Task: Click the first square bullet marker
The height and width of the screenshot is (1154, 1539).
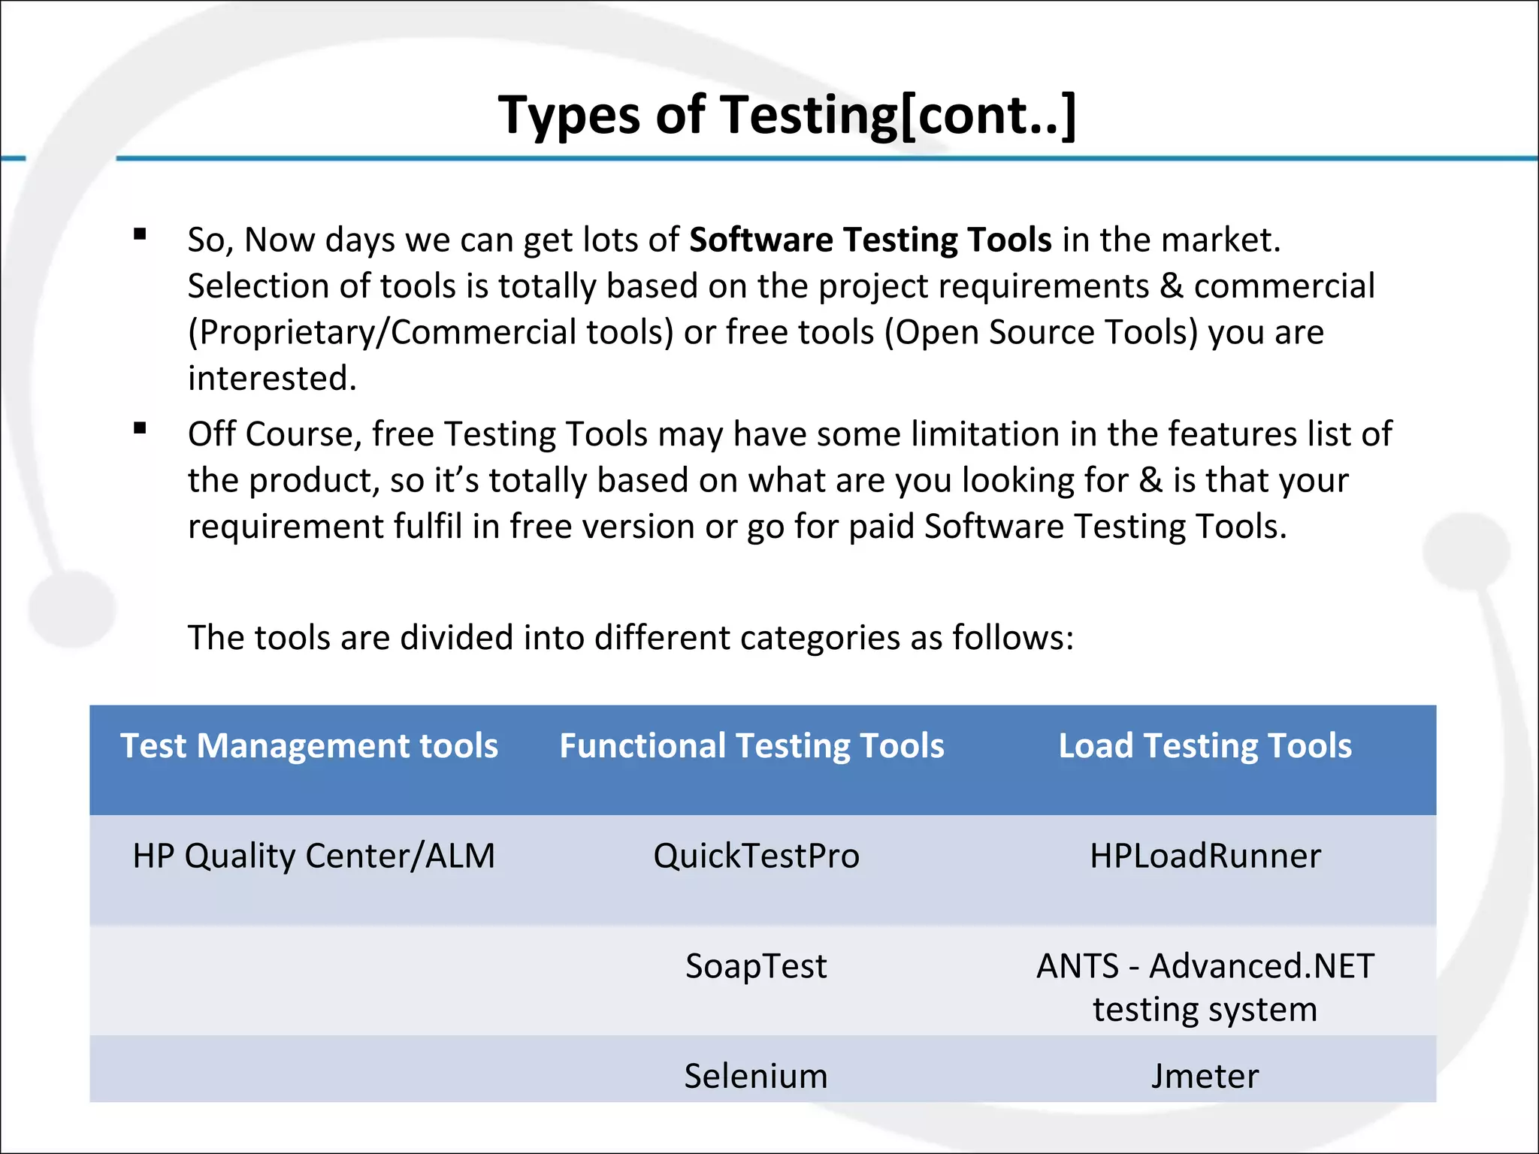Action: pyautogui.click(x=140, y=234)
